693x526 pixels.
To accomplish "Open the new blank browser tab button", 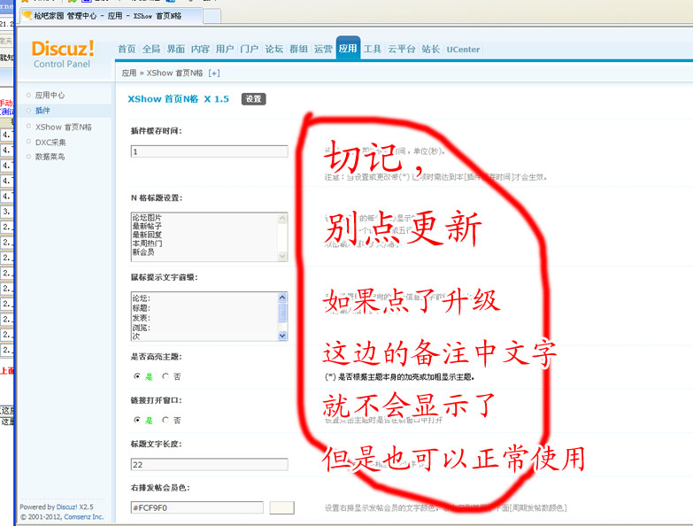I will tap(212, 16).
